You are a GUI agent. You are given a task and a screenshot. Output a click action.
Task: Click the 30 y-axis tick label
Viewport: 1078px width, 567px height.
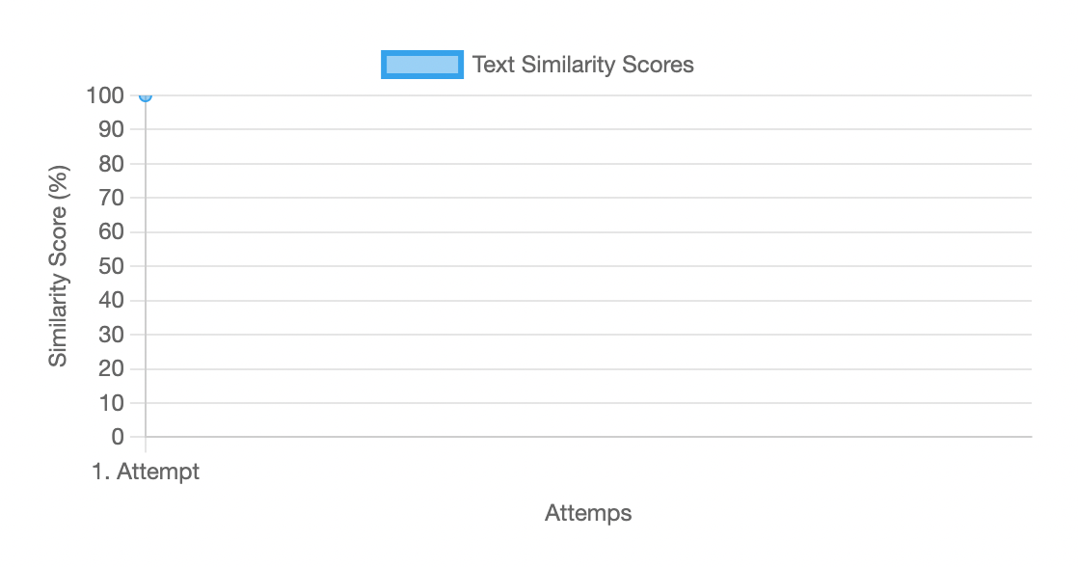click(x=113, y=335)
